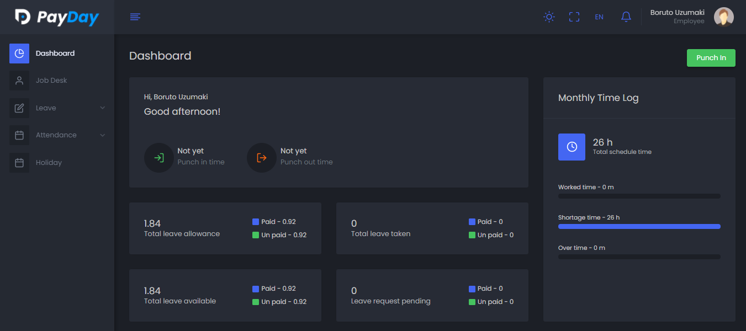Click the blue clock icon in Monthly Time Log

(x=572, y=147)
